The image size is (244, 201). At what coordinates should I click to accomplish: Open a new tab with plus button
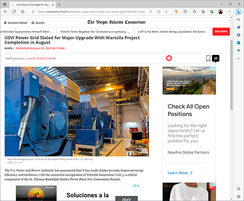59,5
